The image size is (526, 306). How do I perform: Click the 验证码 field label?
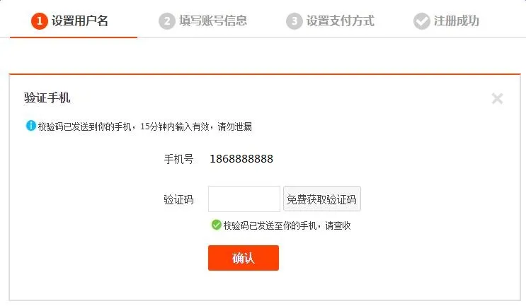point(178,199)
